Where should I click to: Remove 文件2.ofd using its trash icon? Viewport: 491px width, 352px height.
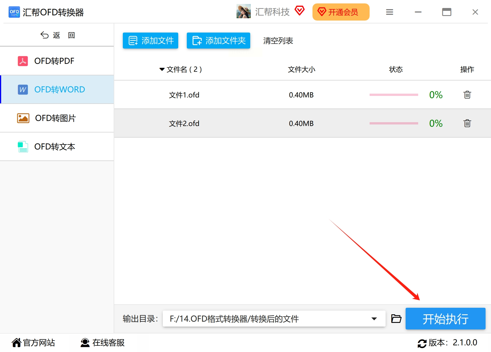pyautogui.click(x=467, y=123)
